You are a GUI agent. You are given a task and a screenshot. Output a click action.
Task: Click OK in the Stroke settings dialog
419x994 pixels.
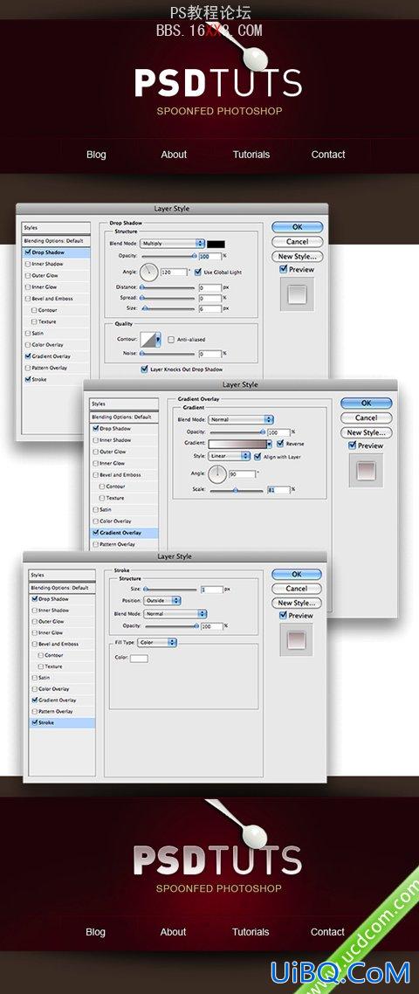click(297, 574)
